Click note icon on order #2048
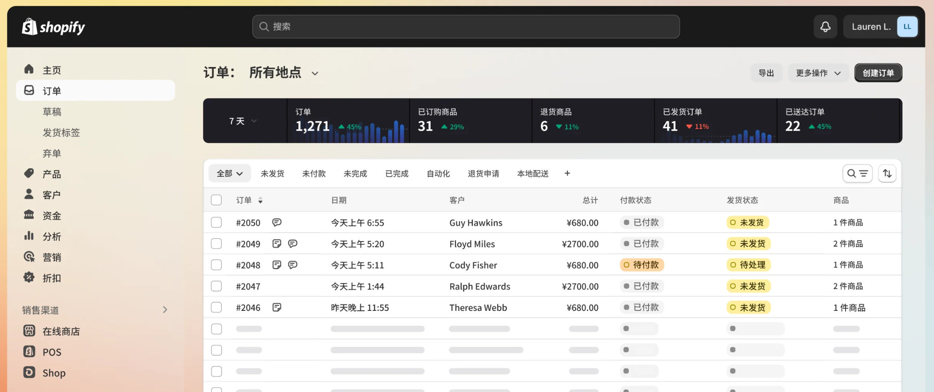 (277, 265)
